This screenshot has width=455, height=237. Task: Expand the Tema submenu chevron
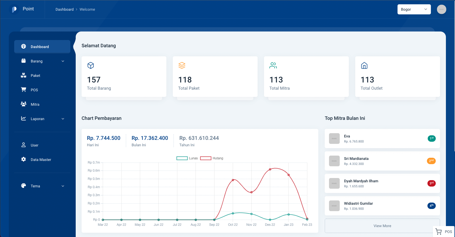pyautogui.click(x=63, y=186)
